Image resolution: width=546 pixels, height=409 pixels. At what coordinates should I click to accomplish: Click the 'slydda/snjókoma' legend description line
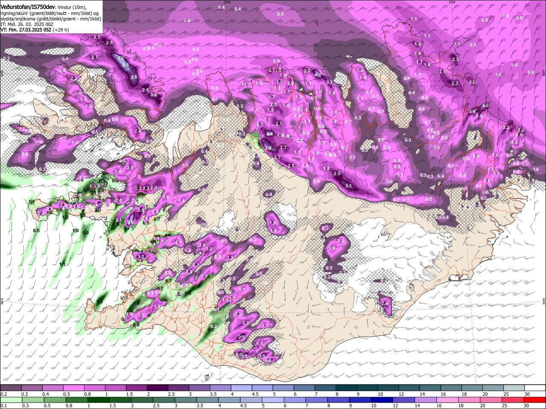pyautogui.click(x=51, y=19)
